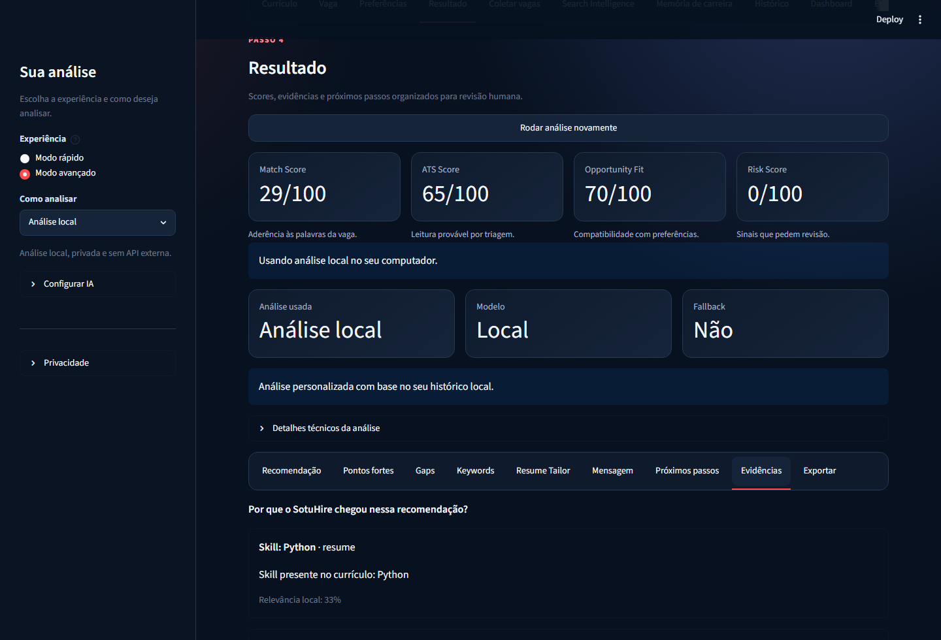Screen dimensions: 941x640
Task: Open the three-dot main menu
Action: [x=920, y=20]
